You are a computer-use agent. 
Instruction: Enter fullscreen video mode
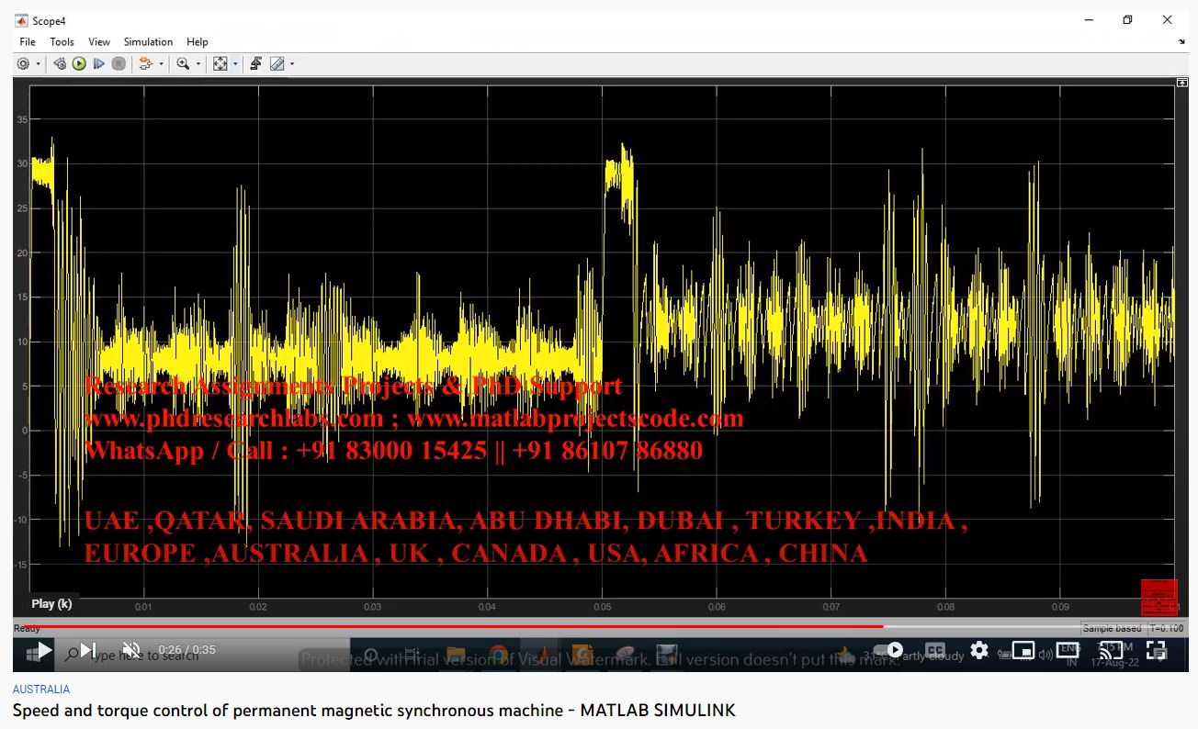click(x=1156, y=651)
